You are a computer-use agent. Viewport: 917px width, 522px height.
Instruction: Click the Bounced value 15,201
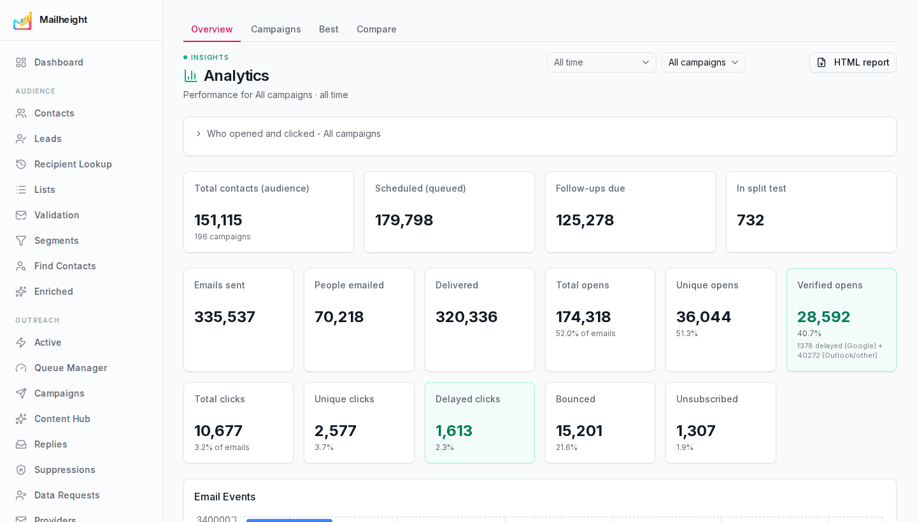(x=579, y=431)
